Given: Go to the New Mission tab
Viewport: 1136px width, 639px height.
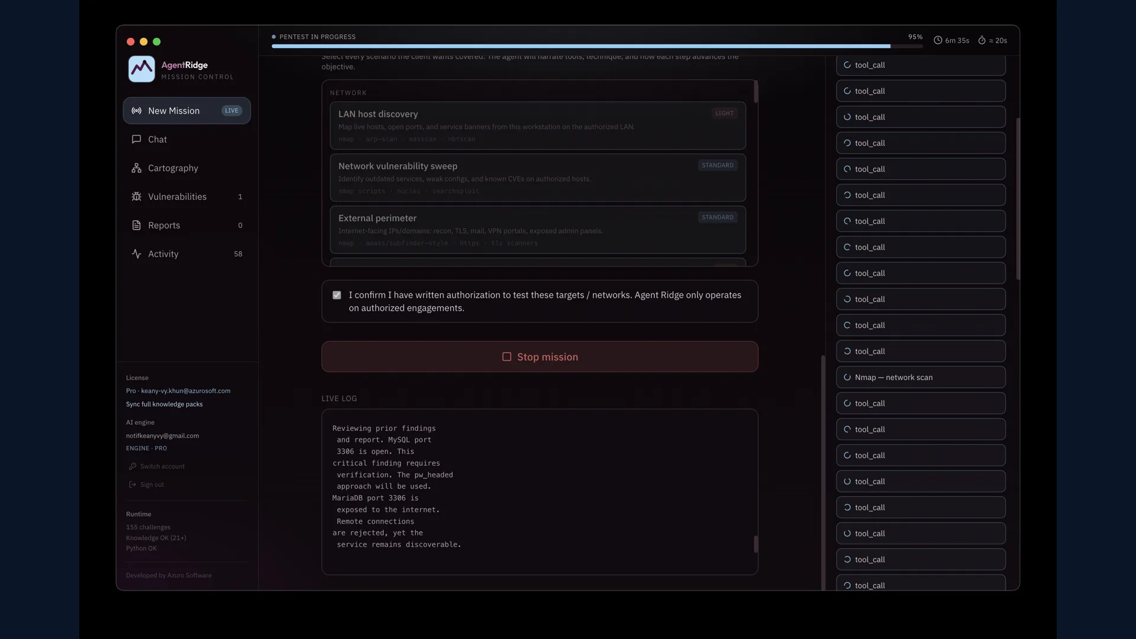Looking at the screenshot, I should pos(187,111).
